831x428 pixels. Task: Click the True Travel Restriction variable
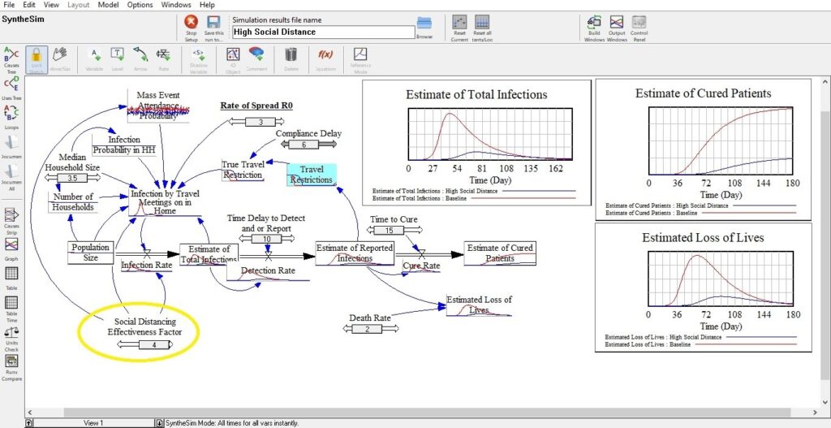point(242,171)
